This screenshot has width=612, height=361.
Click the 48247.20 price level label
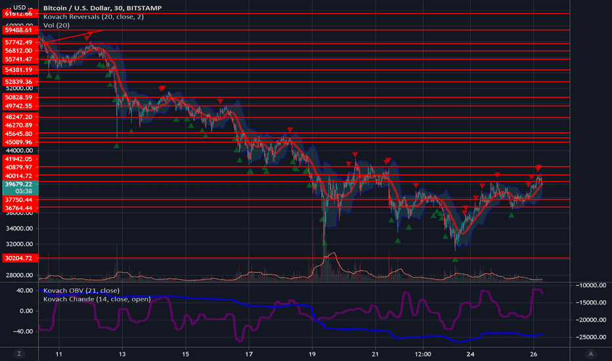(x=20, y=117)
